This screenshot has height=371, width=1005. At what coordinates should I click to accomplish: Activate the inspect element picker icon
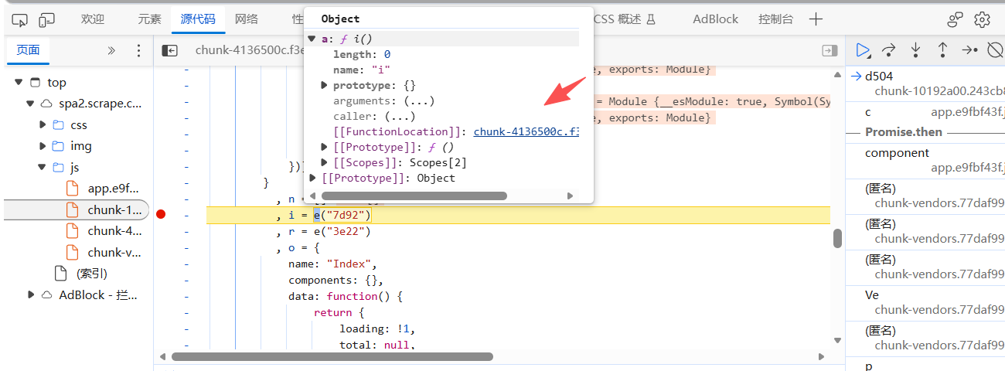click(x=20, y=19)
